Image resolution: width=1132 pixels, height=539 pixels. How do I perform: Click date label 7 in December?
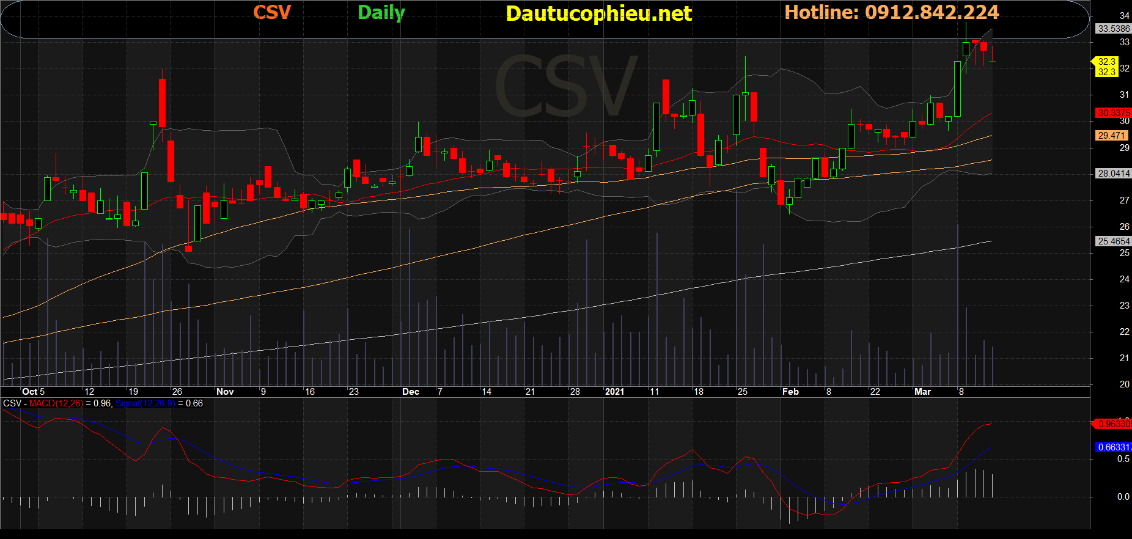point(439,392)
